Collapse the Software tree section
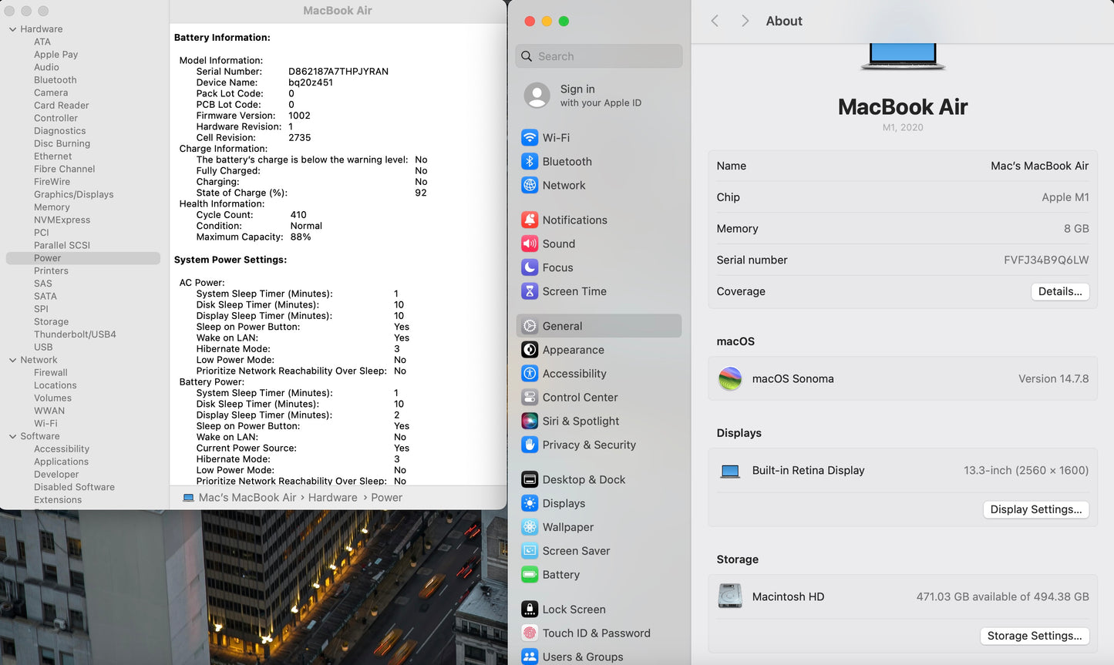1114x665 pixels. (x=12, y=436)
